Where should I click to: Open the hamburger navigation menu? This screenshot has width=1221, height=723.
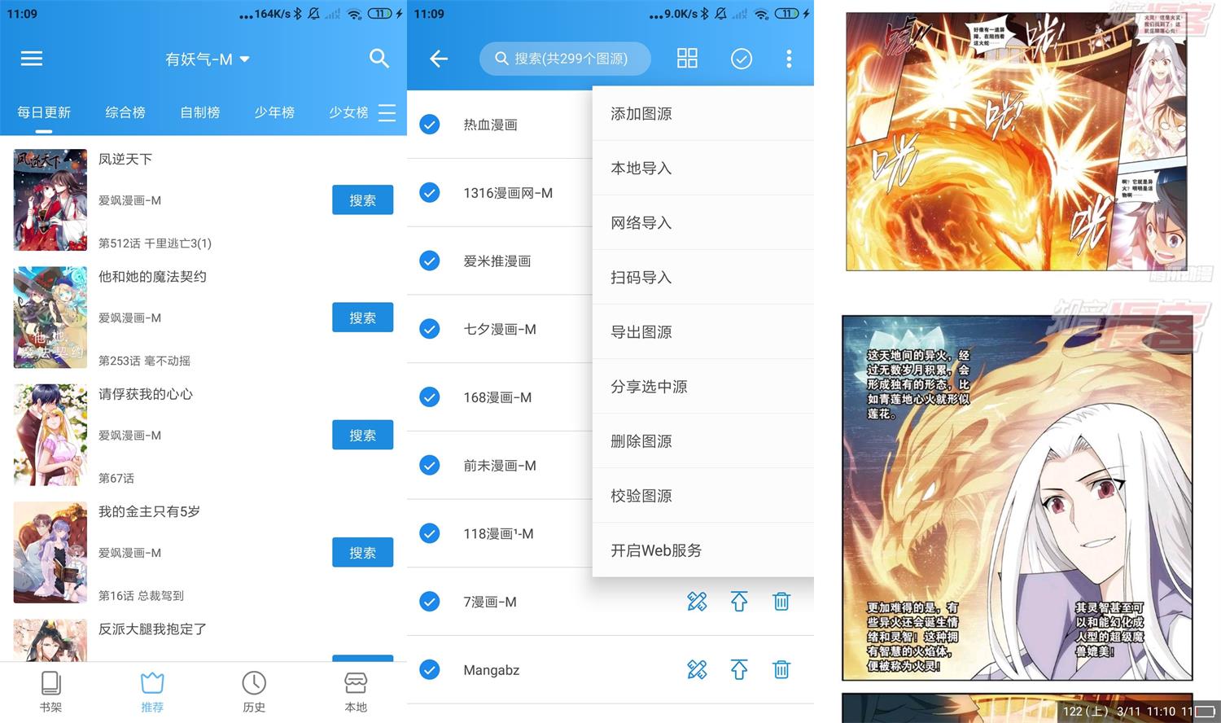pyautogui.click(x=32, y=59)
